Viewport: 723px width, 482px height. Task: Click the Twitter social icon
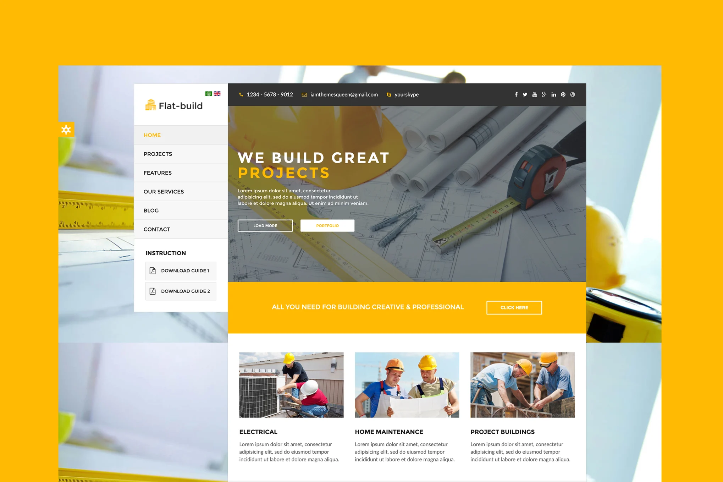(524, 95)
